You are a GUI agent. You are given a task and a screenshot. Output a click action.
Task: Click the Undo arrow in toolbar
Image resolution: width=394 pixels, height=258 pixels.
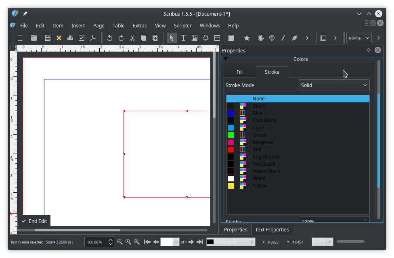pyautogui.click(x=109, y=38)
